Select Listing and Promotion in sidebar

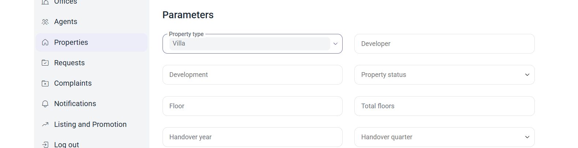pos(92,124)
